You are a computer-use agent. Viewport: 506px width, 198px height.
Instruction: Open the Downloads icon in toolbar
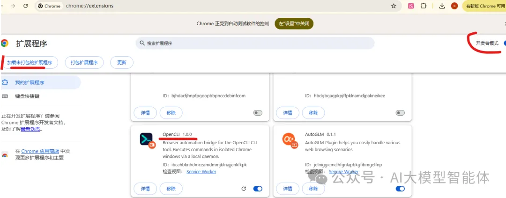442,6
